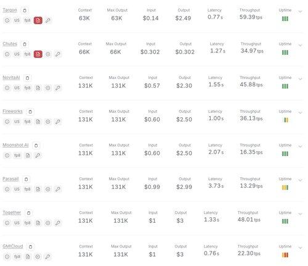This screenshot has height=266, width=308.
Task: Expand the GMICloud provider details chevron
Action: coord(300,247)
